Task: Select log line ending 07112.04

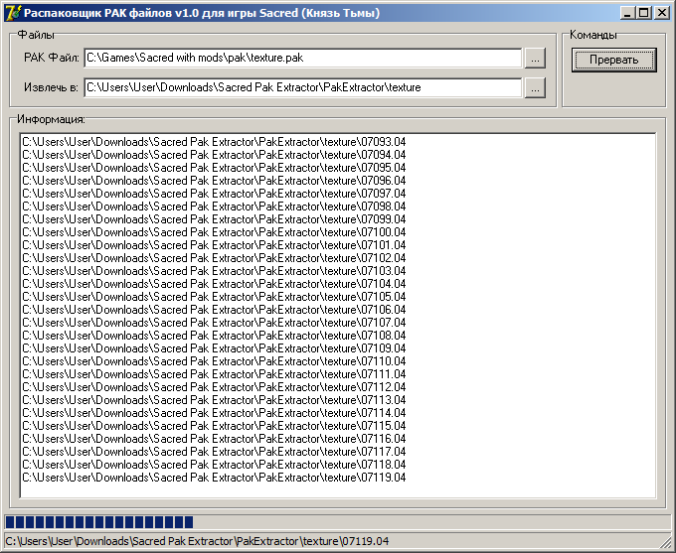Action: coord(214,387)
